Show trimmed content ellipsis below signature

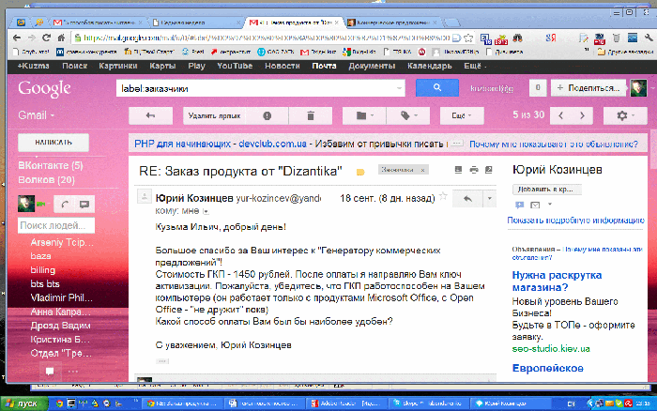point(162,360)
